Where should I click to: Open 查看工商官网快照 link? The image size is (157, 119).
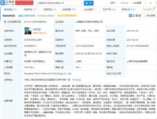click(27, 16)
